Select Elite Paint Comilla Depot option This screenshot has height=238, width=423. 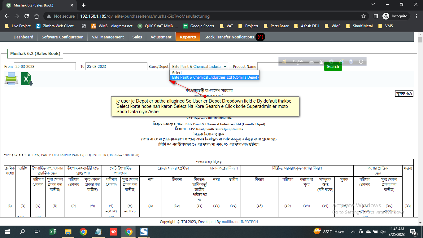tap(214, 77)
